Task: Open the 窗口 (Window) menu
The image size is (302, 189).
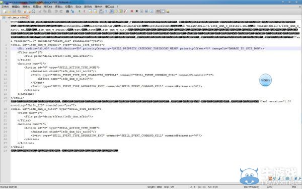Action: point(110,7)
